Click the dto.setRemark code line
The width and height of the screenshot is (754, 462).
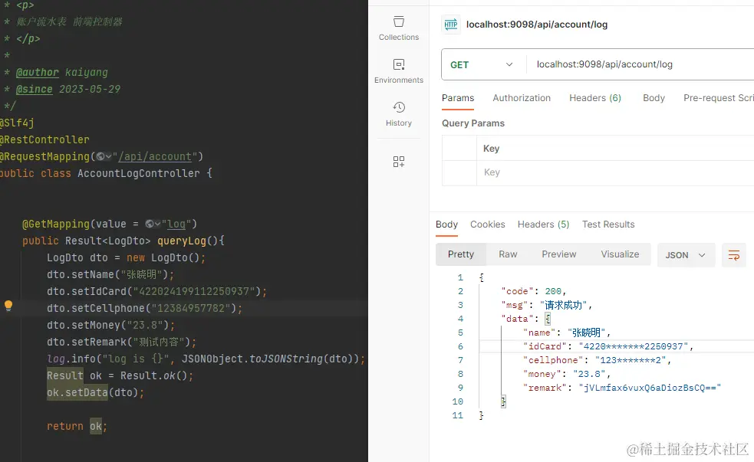[x=122, y=342]
